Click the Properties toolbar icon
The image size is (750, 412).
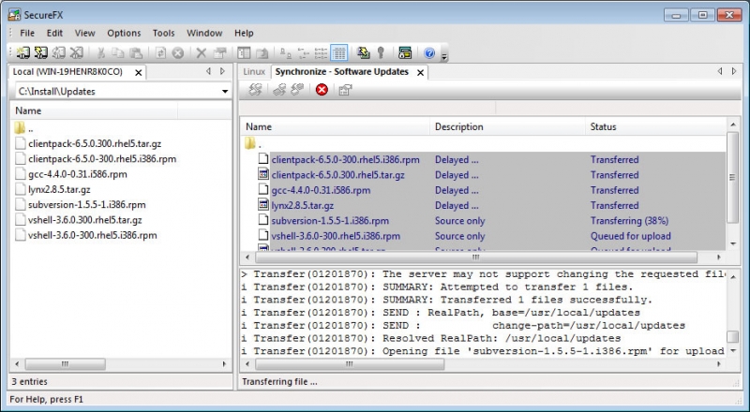[219, 53]
